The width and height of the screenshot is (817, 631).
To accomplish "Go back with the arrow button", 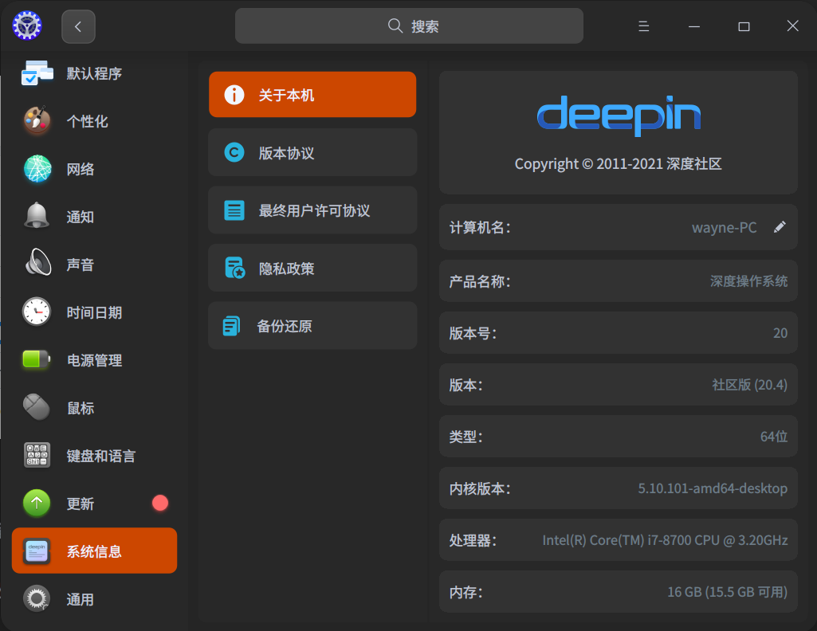I will [78, 26].
